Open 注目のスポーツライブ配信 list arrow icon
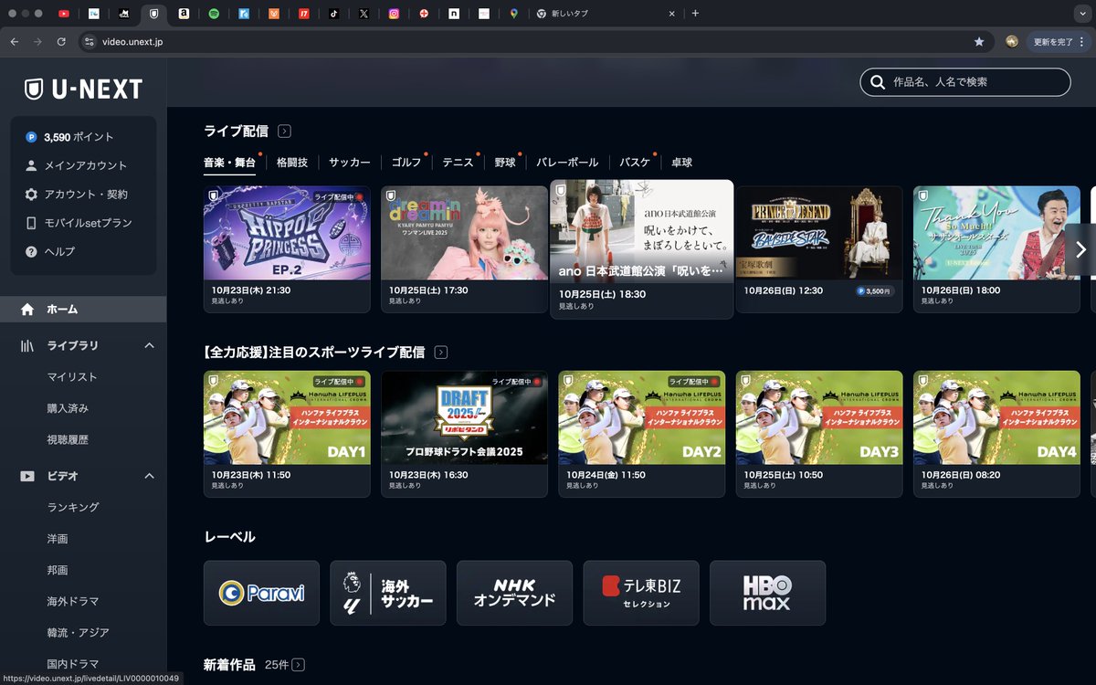Screen dimensions: 1096x685 pos(441,352)
